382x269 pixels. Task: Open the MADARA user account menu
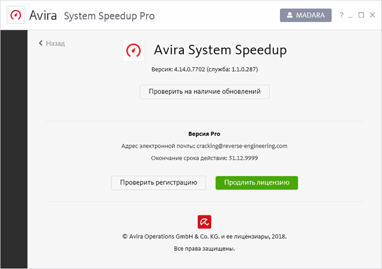click(305, 15)
